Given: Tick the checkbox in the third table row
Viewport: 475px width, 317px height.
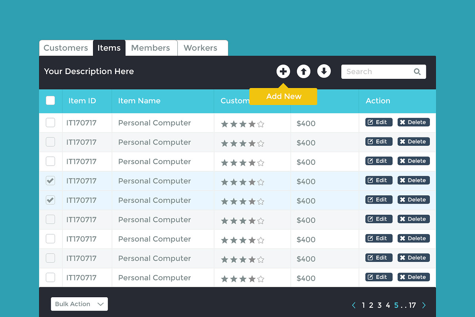Looking at the screenshot, I should point(50,161).
